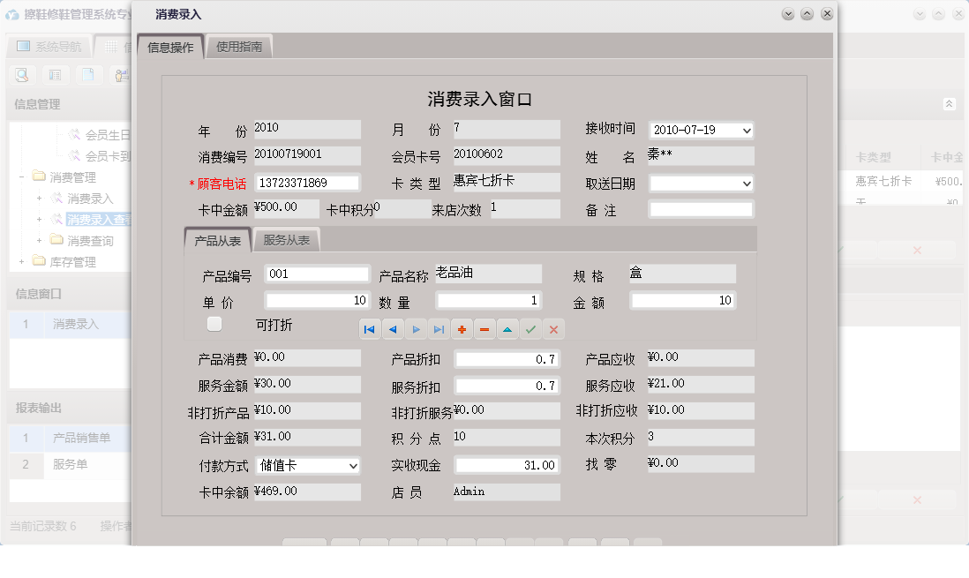Jump to the first record

[x=369, y=329]
